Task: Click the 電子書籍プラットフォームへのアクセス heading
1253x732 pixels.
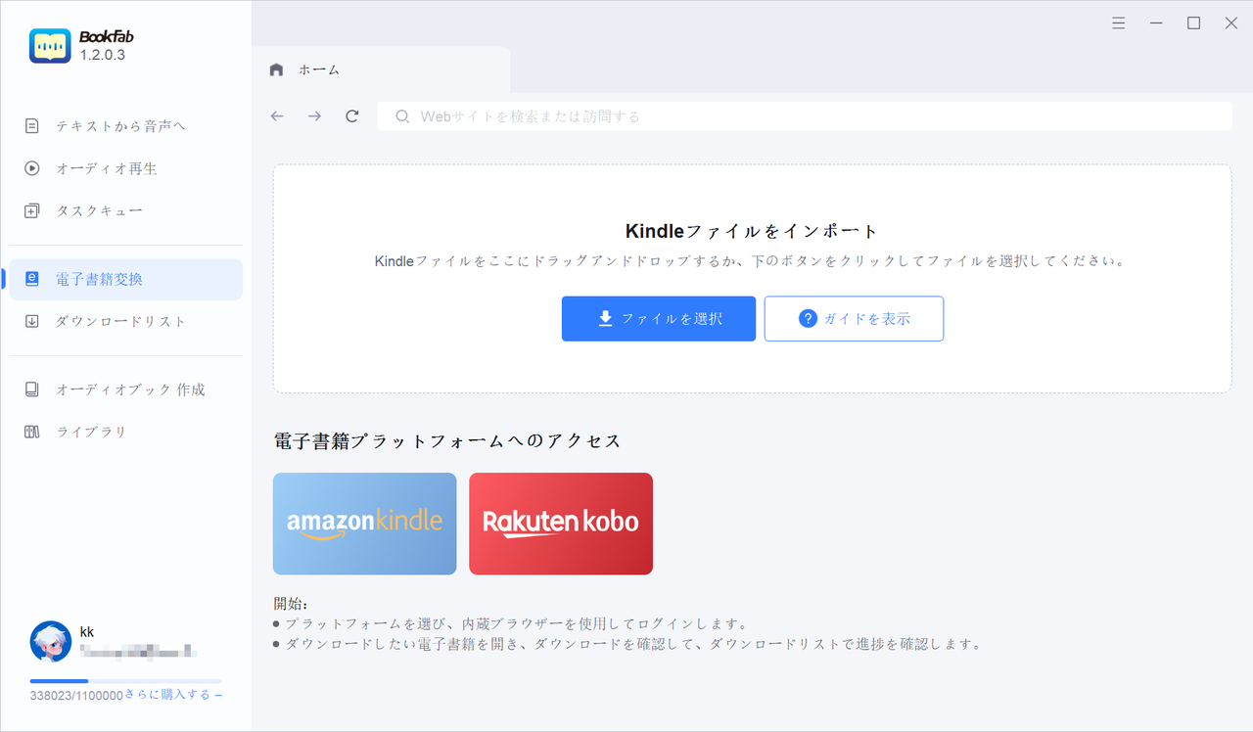Action: click(447, 441)
